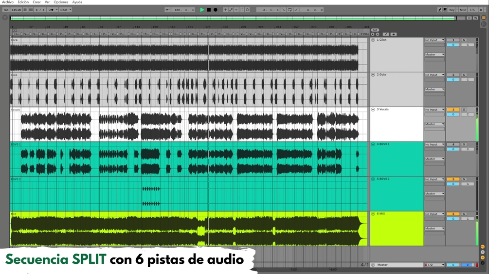The image size is (489, 274).
Task: Toggle the Automation Arm icon
Action: click(231, 10)
